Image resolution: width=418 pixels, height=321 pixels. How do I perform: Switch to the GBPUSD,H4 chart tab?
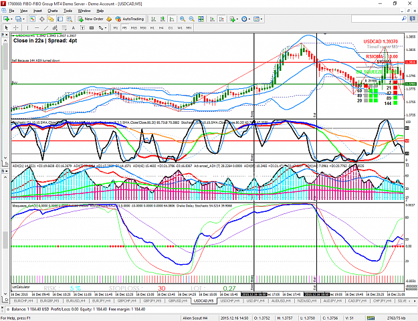(x=177, y=301)
